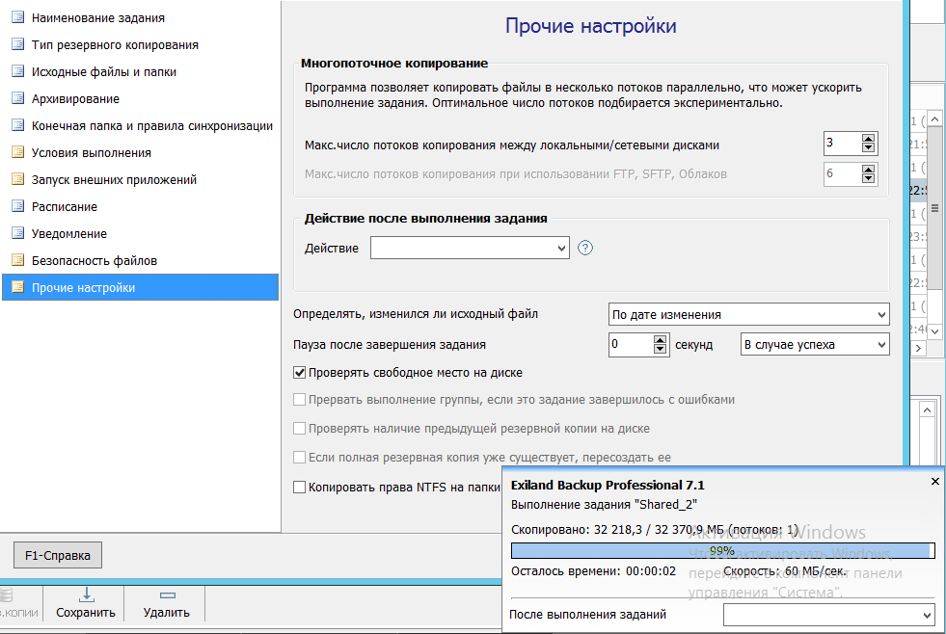
Task: Click the Удалить delete icon
Action: tap(167, 595)
